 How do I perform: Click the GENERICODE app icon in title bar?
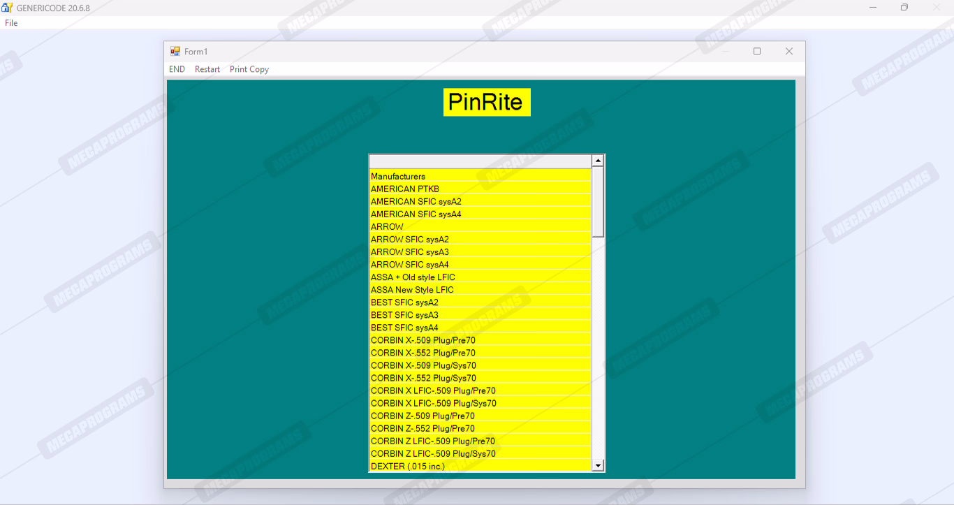click(7, 8)
